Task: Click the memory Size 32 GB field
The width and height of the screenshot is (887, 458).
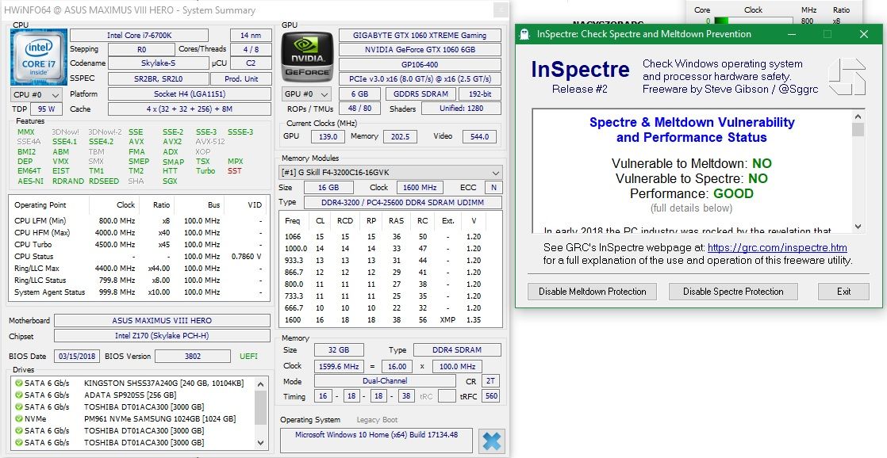Action: point(339,350)
